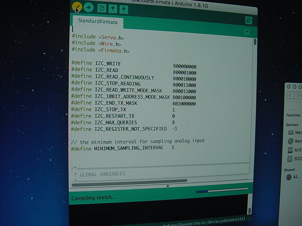The image size is (302, 226).
Task: Click the I2C_READ_WRITE_MODE_MASK text
Action: (128, 90)
